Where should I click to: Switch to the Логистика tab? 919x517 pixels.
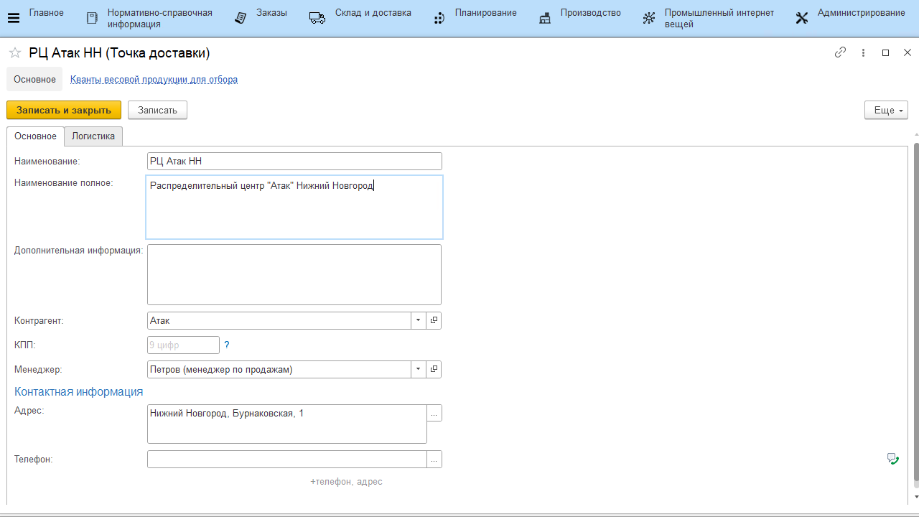[93, 136]
